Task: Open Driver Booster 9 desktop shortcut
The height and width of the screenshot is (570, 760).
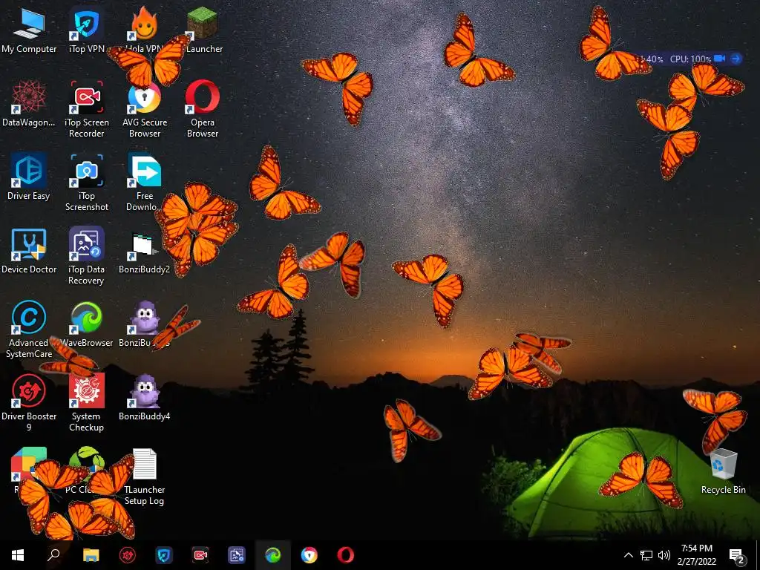Action: tap(29, 403)
